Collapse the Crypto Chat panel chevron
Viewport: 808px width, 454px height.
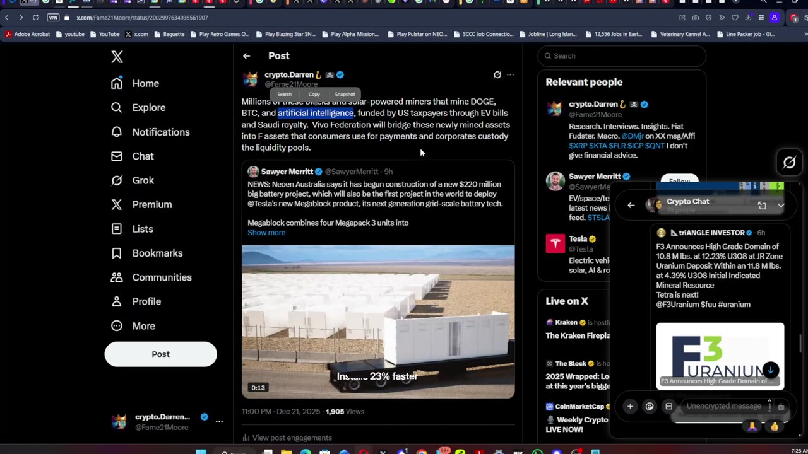pyautogui.click(x=781, y=206)
